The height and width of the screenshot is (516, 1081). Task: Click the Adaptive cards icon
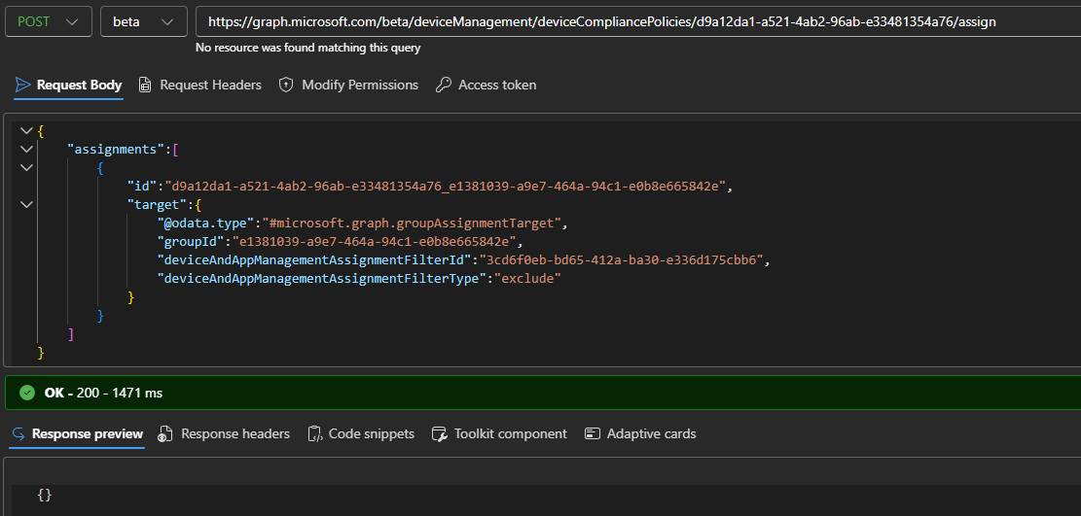click(x=592, y=433)
